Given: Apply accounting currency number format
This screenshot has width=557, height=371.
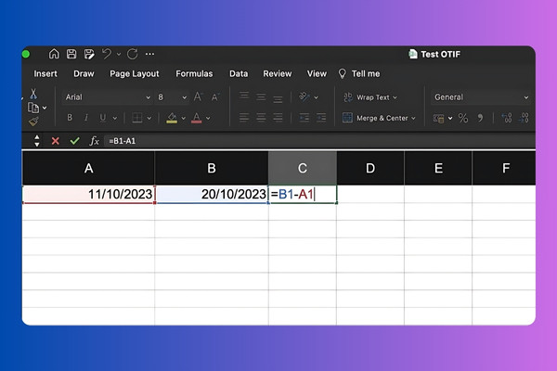Looking at the screenshot, I should (x=439, y=118).
